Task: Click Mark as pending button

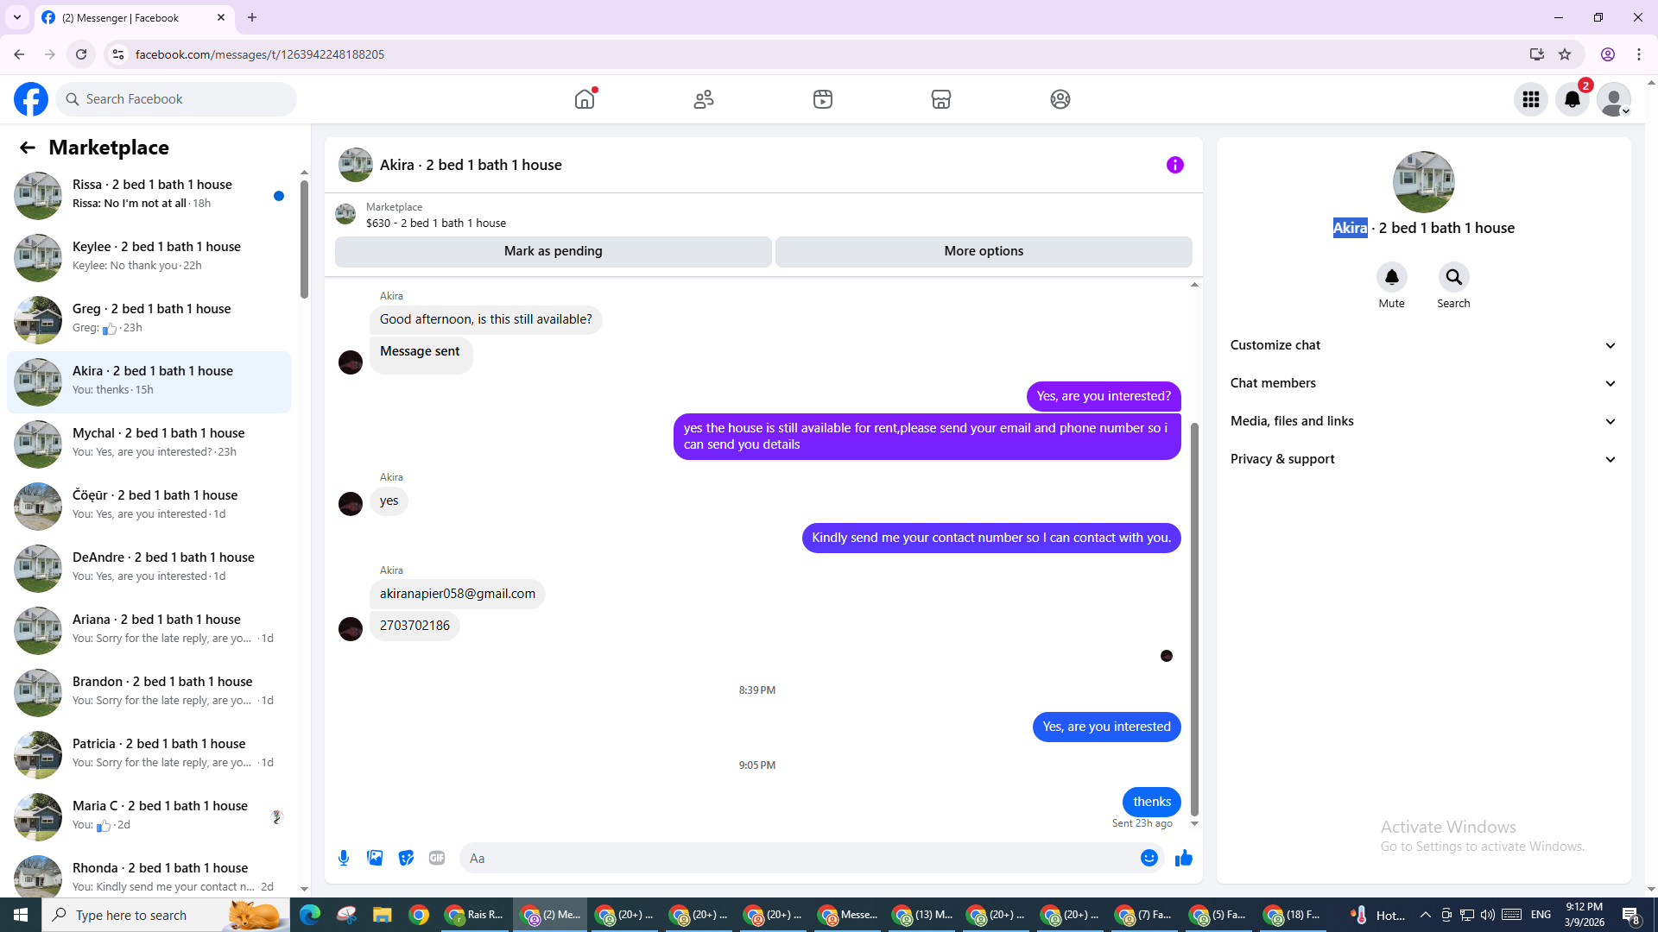Action: tap(553, 251)
